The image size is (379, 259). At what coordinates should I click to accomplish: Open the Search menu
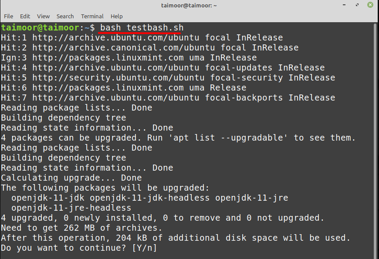point(65,16)
